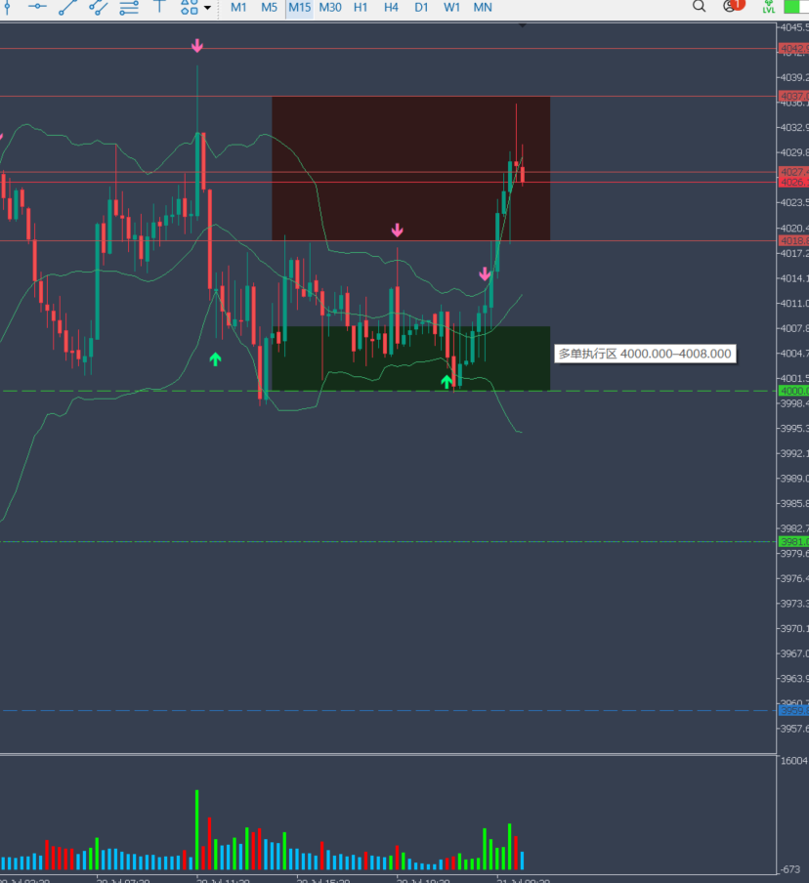Select the H4 timeframe

[x=391, y=7]
